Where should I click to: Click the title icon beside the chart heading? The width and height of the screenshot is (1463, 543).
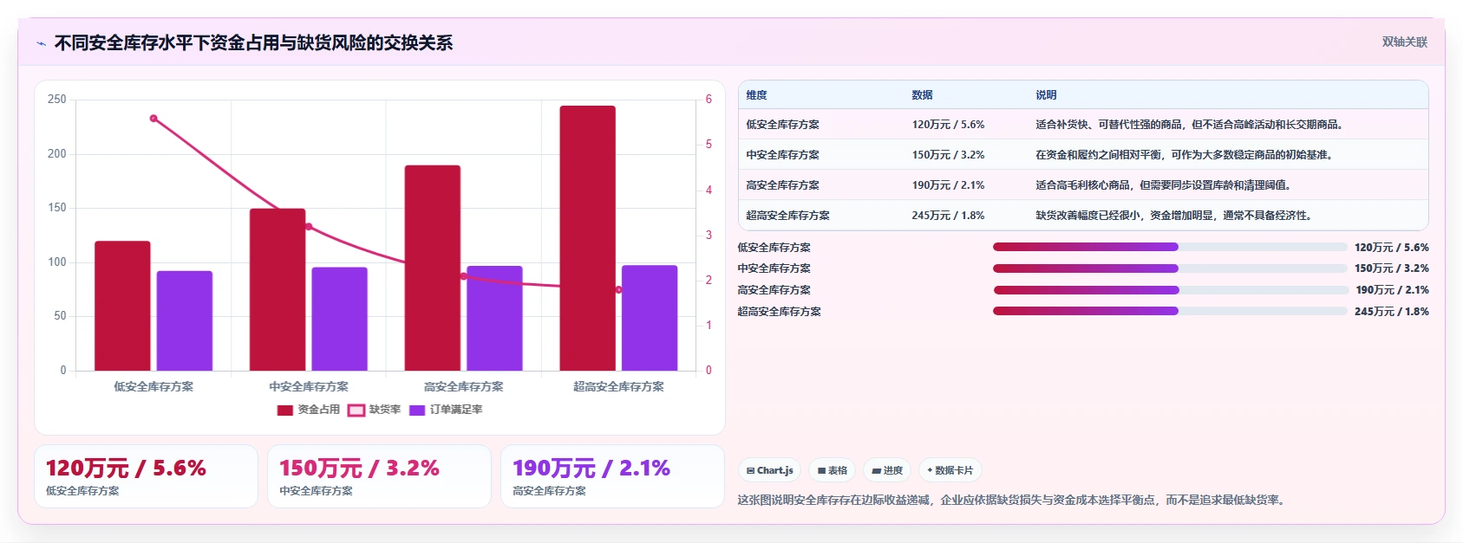41,43
